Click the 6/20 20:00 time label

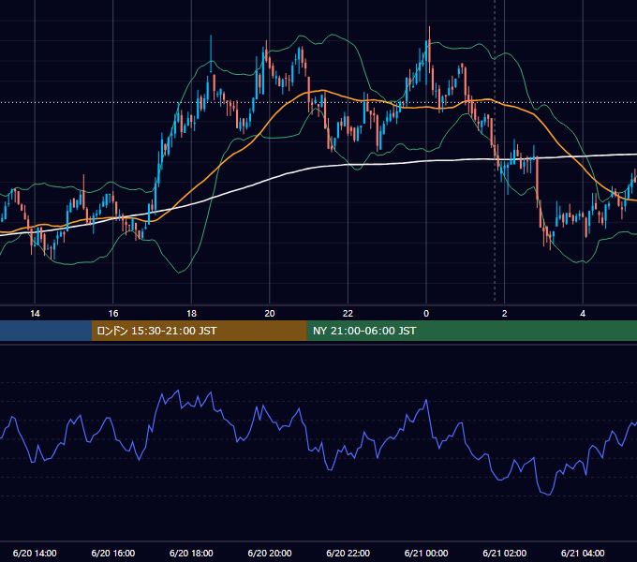pos(270,553)
